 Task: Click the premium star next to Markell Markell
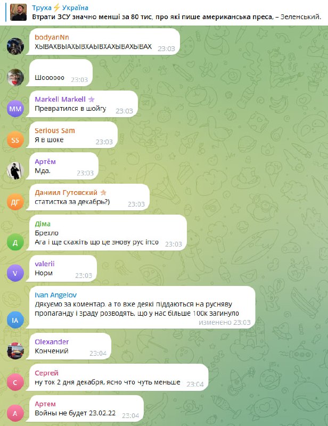click(x=91, y=99)
